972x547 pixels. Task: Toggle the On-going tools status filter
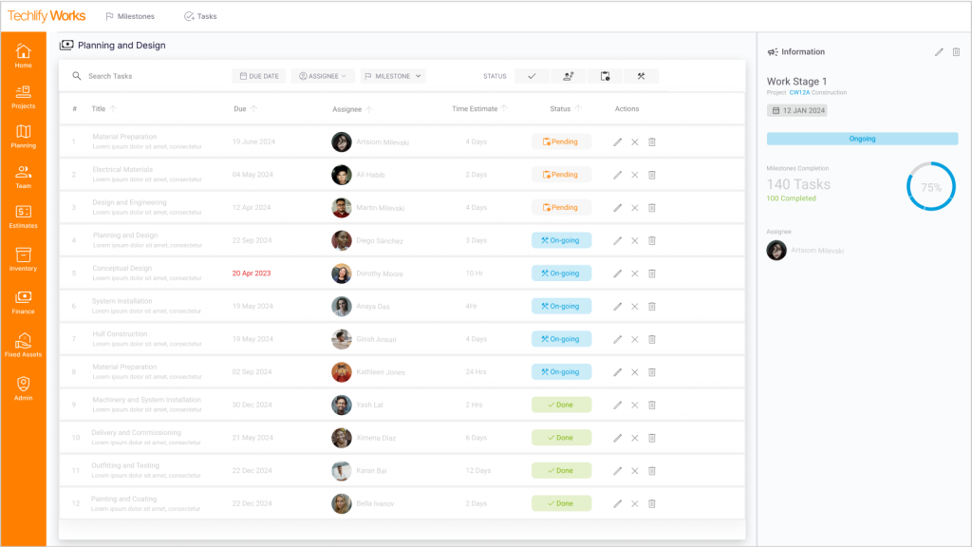tap(641, 76)
